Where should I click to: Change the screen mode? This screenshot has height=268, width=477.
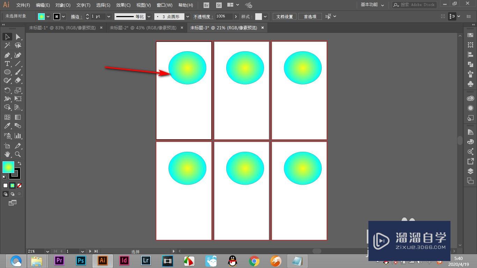[x=13, y=203]
